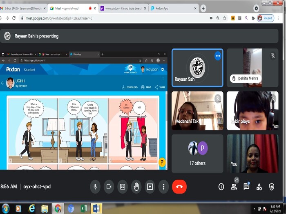Open the 17 others tile
This screenshot has height=214, width=286.
(x=197, y=153)
